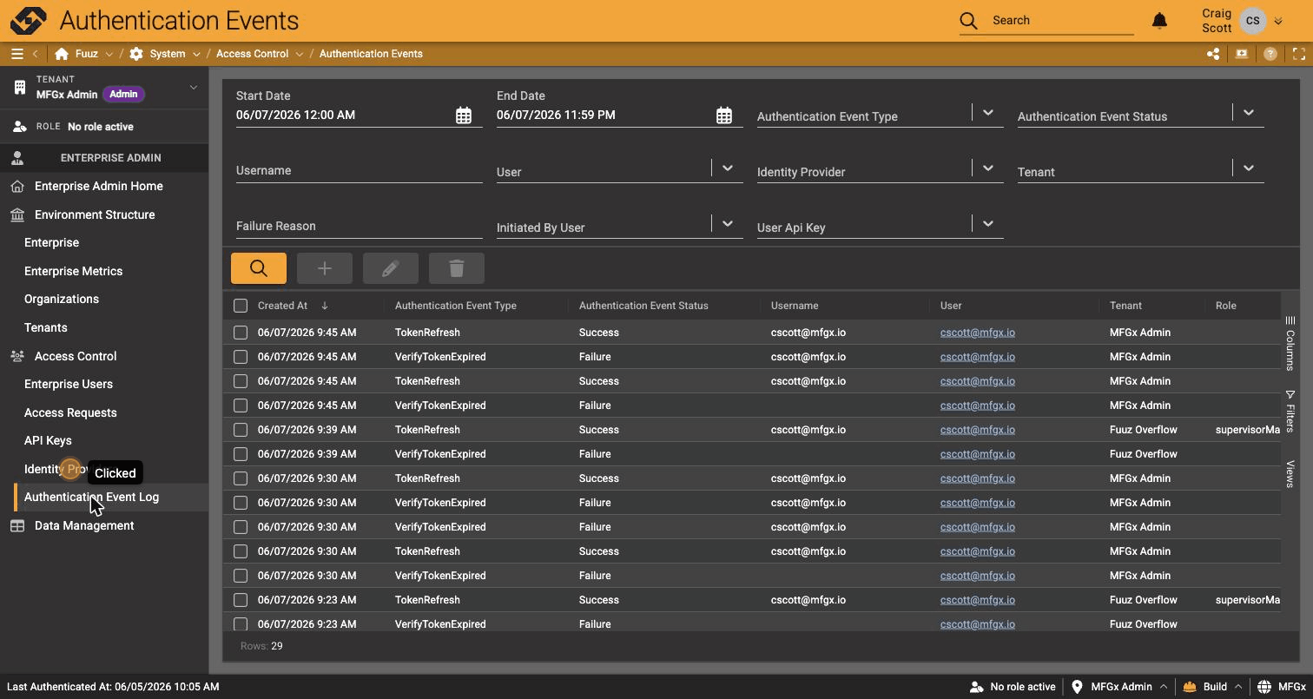
Task: Click the Username filter field
Action: click(x=359, y=170)
